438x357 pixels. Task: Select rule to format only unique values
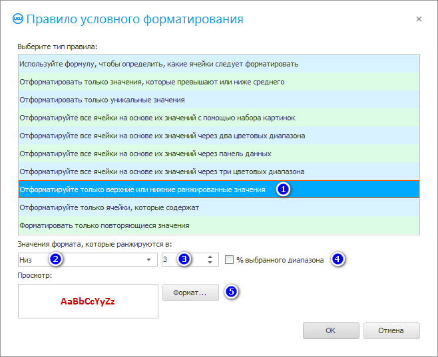(x=219, y=100)
